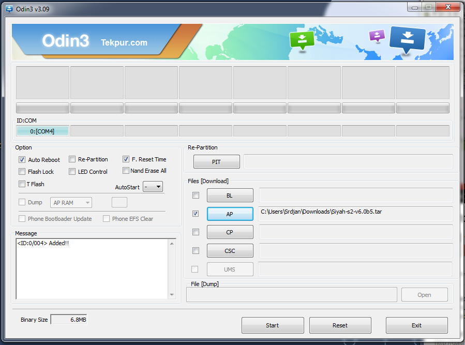This screenshot has height=345, width=465.
Task: Click the Tekpur.com text in banner
Action: click(x=124, y=42)
